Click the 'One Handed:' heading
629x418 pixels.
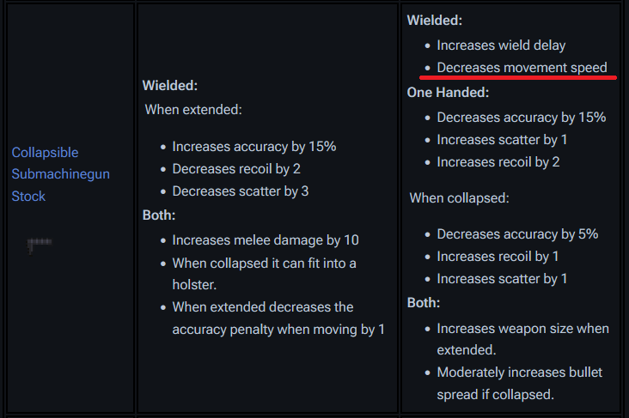tap(448, 93)
